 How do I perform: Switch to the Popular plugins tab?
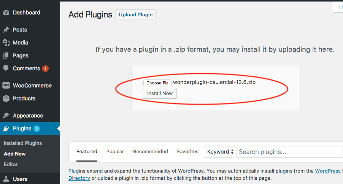tap(115, 151)
